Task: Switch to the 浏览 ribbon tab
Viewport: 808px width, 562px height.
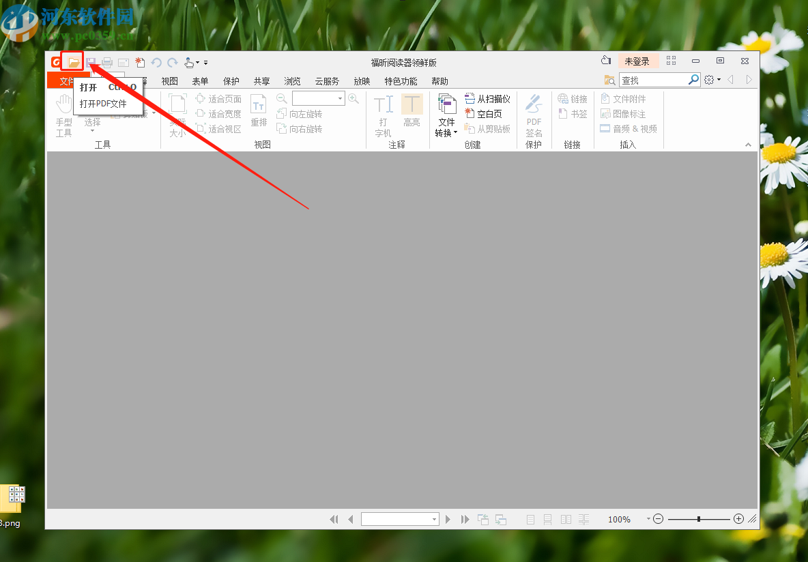Action: pyautogui.click(x=292, y=81)
